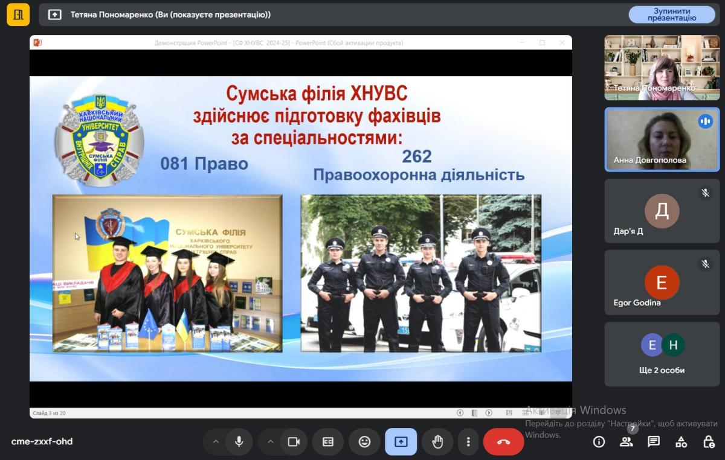Click slide title 'Сумська філія ХНУВС'

tap(317, 94)
